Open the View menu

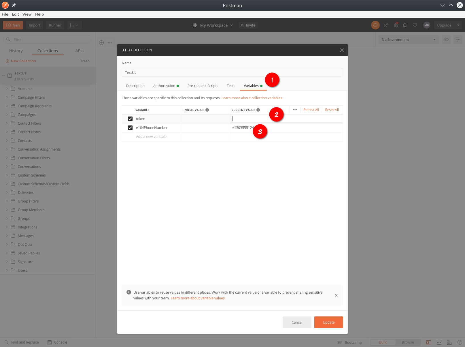[x=27, y=14]
